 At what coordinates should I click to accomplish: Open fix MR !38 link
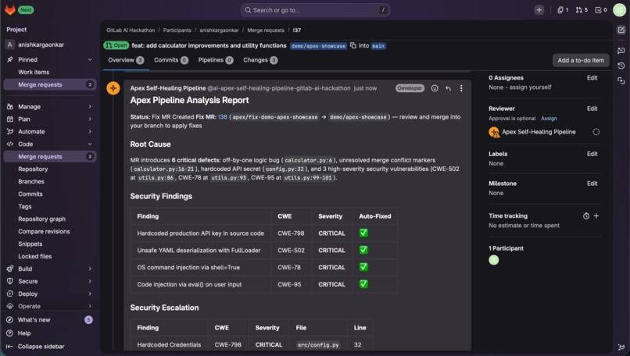pyautogui.click(x=223, y=117)
